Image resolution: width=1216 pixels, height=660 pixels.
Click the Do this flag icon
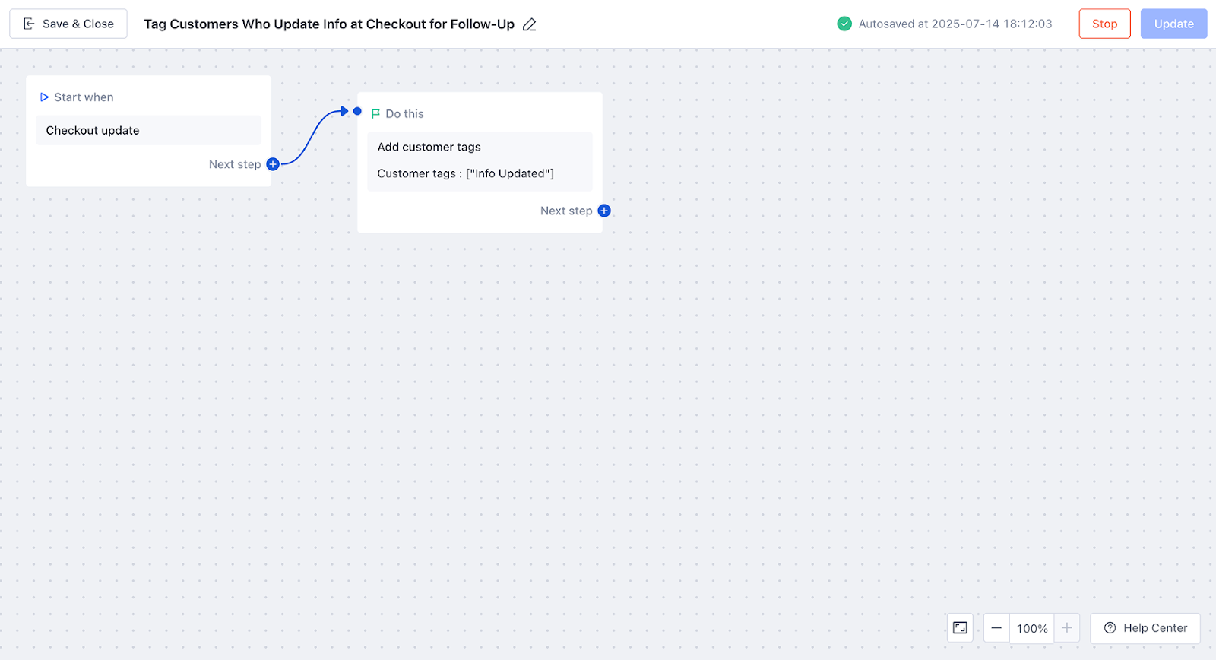375,114
